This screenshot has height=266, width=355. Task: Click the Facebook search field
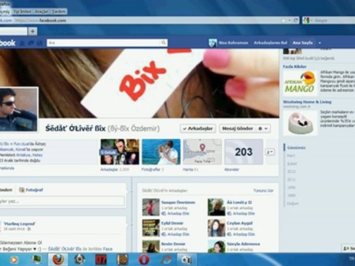(104, 43)
